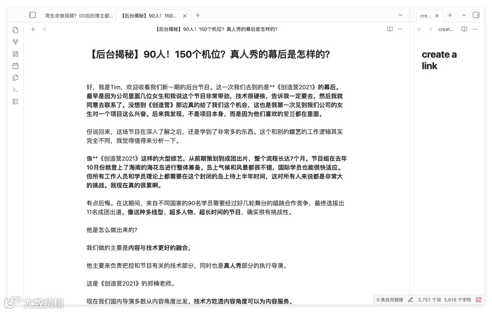Navigate forward in main note pane
This screenshot has width=492, height=312.
(44, 29)
